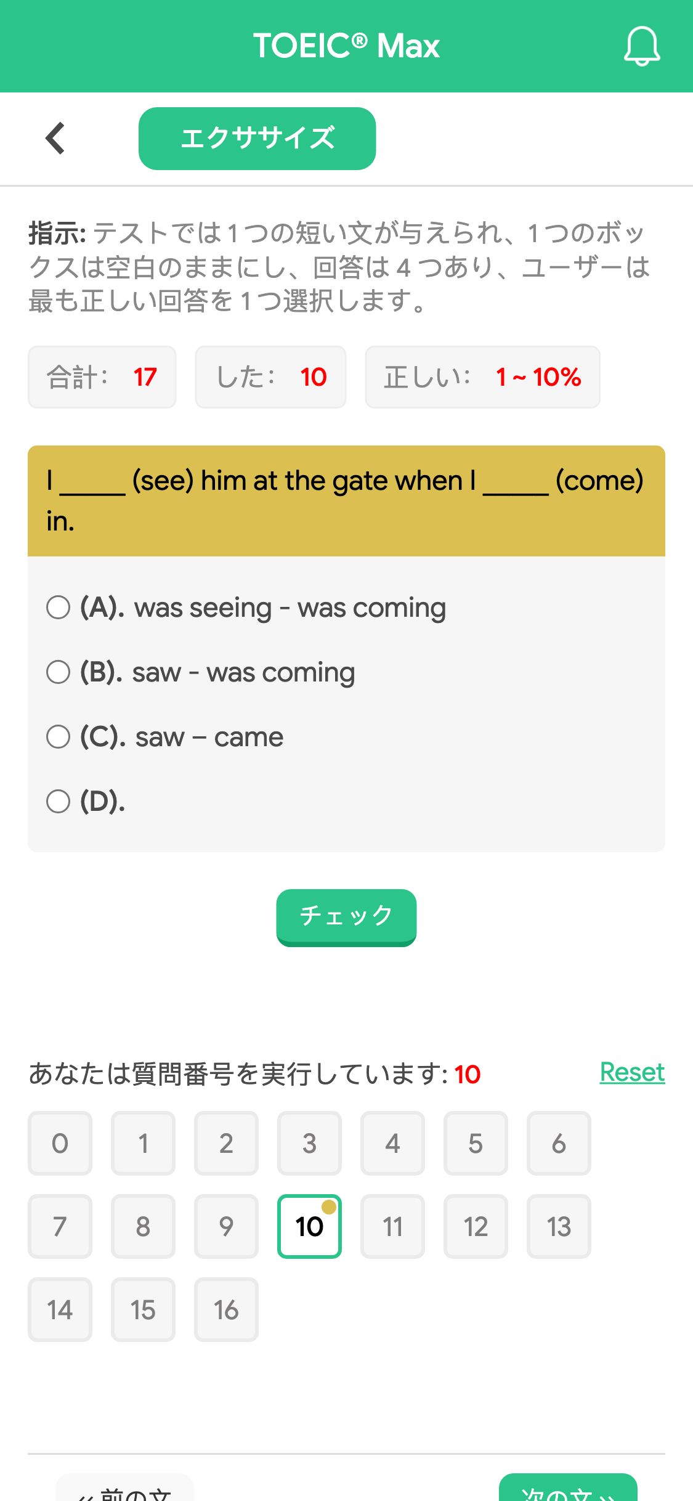The width and height of the screenshot is (693, 1501).
Task: Click the チェック button
Action: tap(346, 916)
